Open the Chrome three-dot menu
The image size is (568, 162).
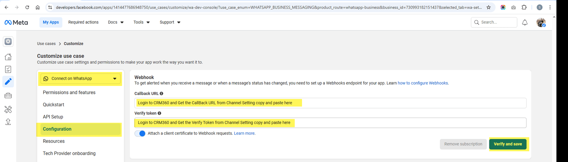pyautogui.click(x=550, y=7)
